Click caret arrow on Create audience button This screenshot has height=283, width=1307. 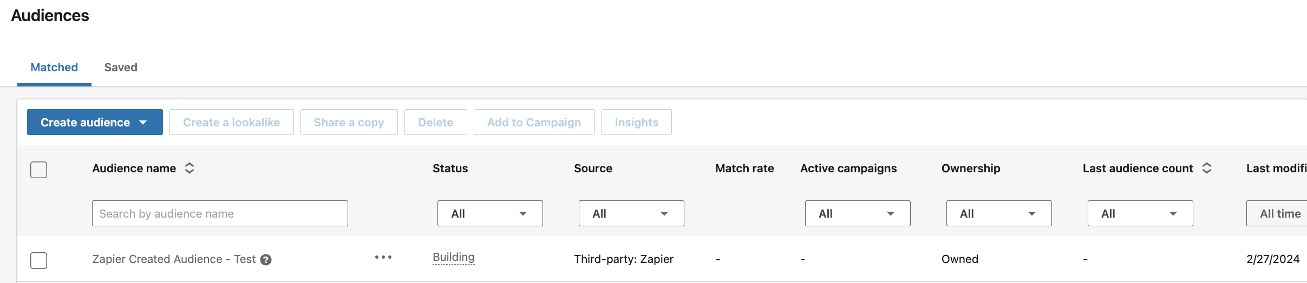tap(143, 123)
